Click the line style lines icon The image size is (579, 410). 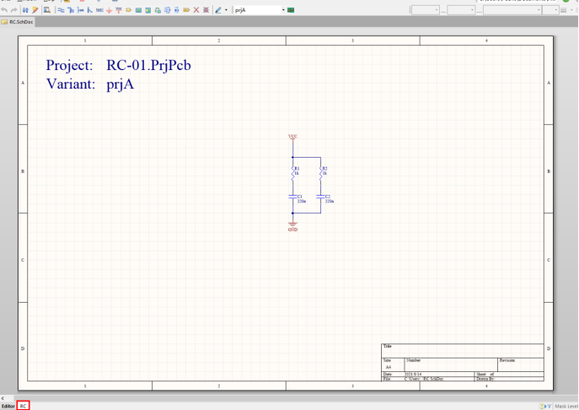564,10
